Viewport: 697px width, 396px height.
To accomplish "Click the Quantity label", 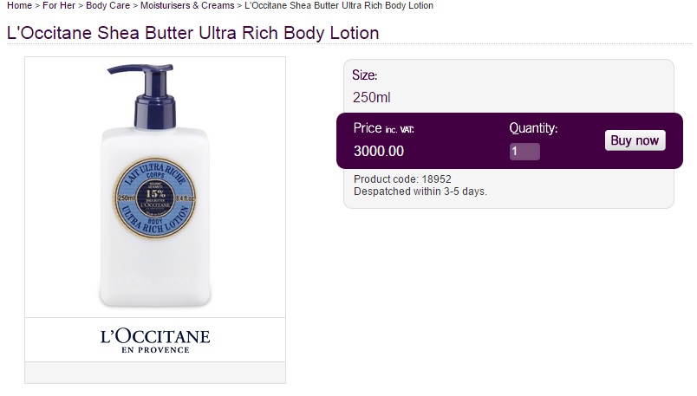I will coord(533,128).
